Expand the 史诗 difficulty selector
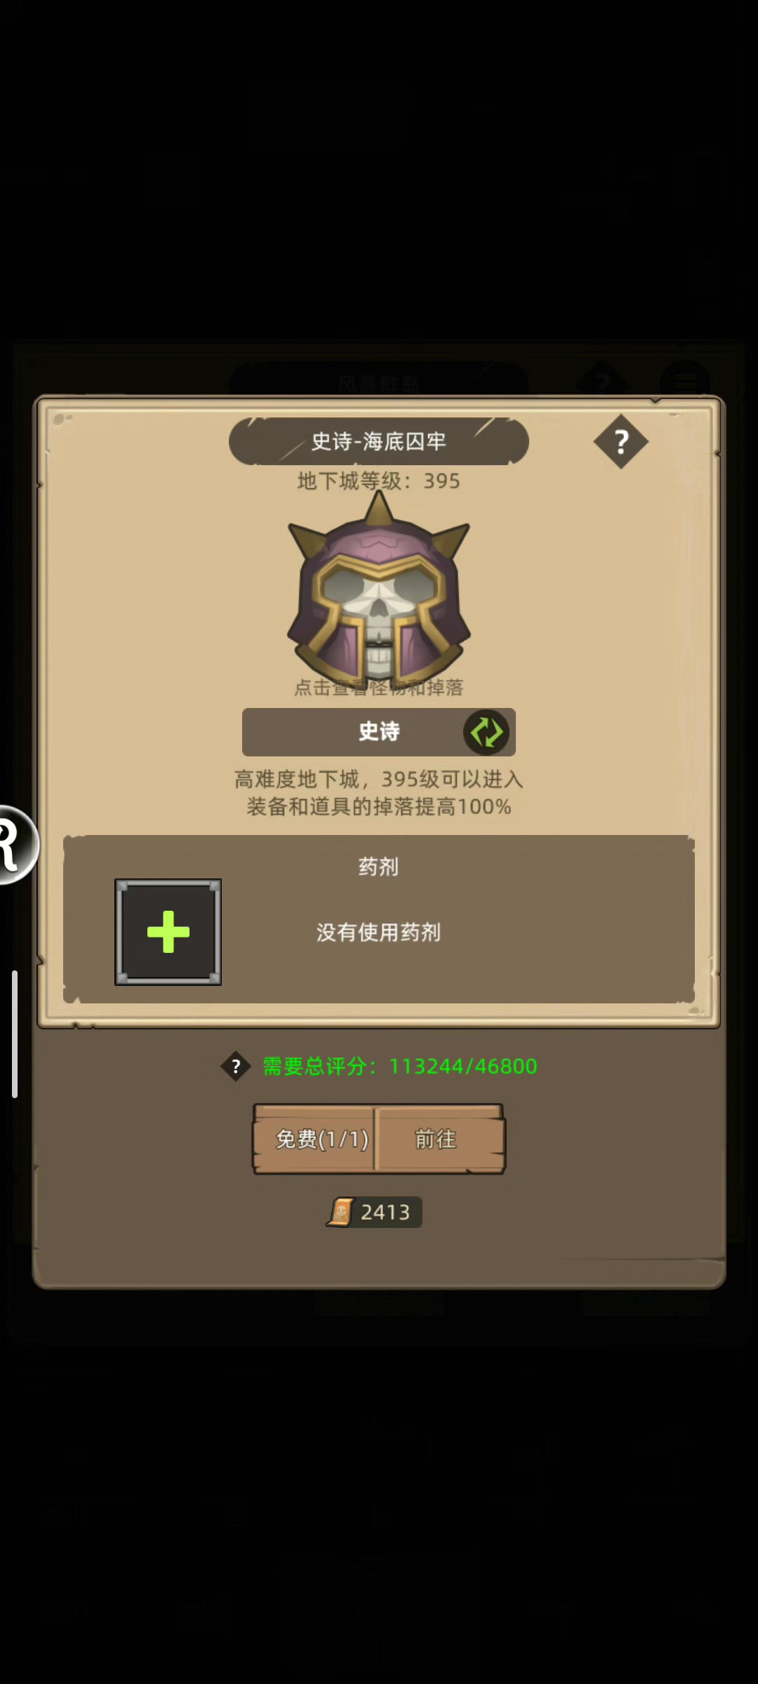 [x=379, y=732]
